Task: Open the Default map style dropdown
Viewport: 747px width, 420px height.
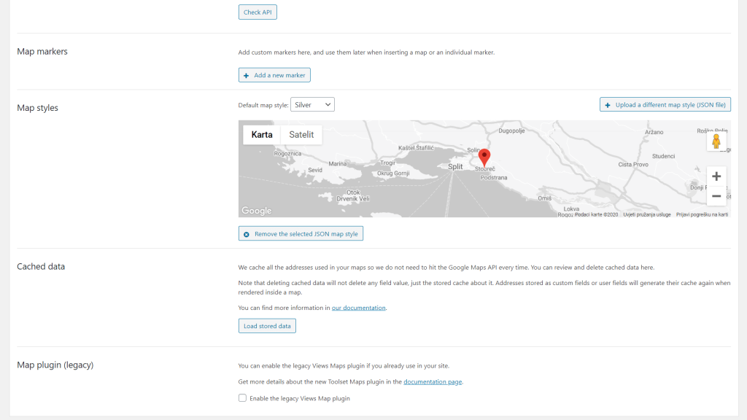Action: (x=312, y=104)
